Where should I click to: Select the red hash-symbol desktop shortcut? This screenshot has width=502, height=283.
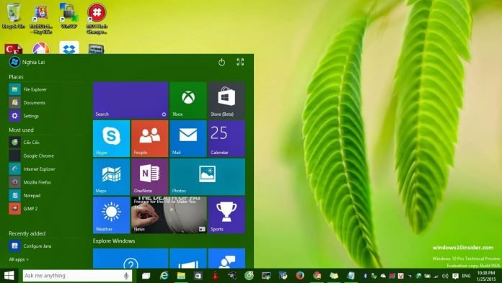coord(97,18)
